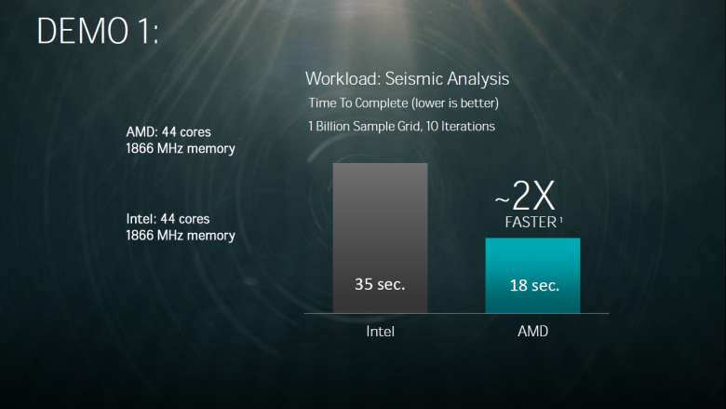726x409 pixels.
Task: Select the memory line under Intel cores
Action: click(181, 236)
